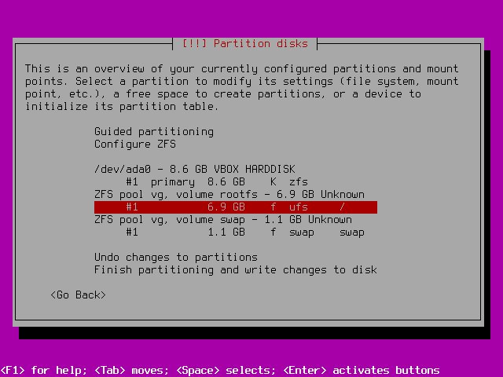The width and height of the screenshot is (503, 377).
Task: Click the Space selects hint in status bar
Action: point(226,370)
